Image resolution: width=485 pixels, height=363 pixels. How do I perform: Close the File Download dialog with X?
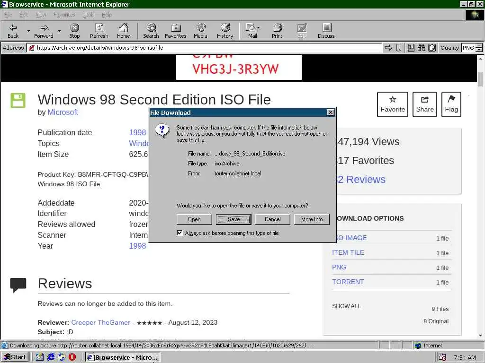(x=330, y=112)
